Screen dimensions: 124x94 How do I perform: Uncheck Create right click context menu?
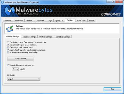pyautogui.click(x=8, y=47)
